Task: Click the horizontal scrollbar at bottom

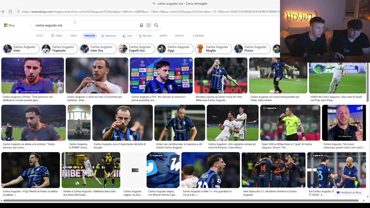Action: coord(181,200)
